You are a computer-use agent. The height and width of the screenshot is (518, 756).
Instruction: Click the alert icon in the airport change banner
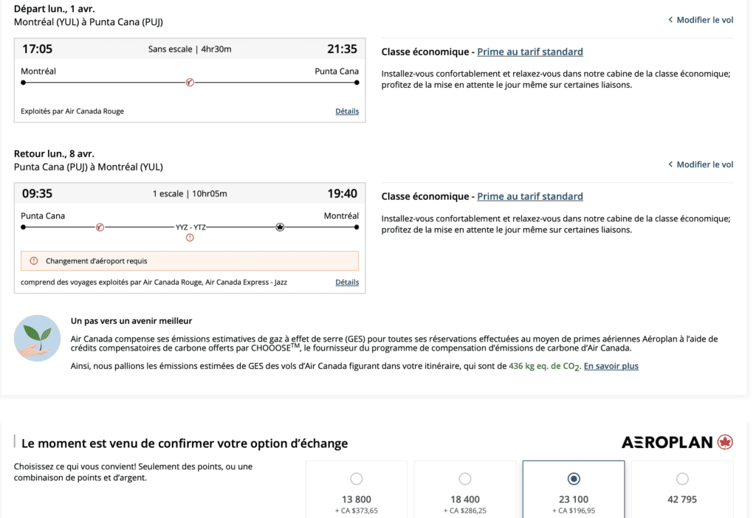coord(34,261)
